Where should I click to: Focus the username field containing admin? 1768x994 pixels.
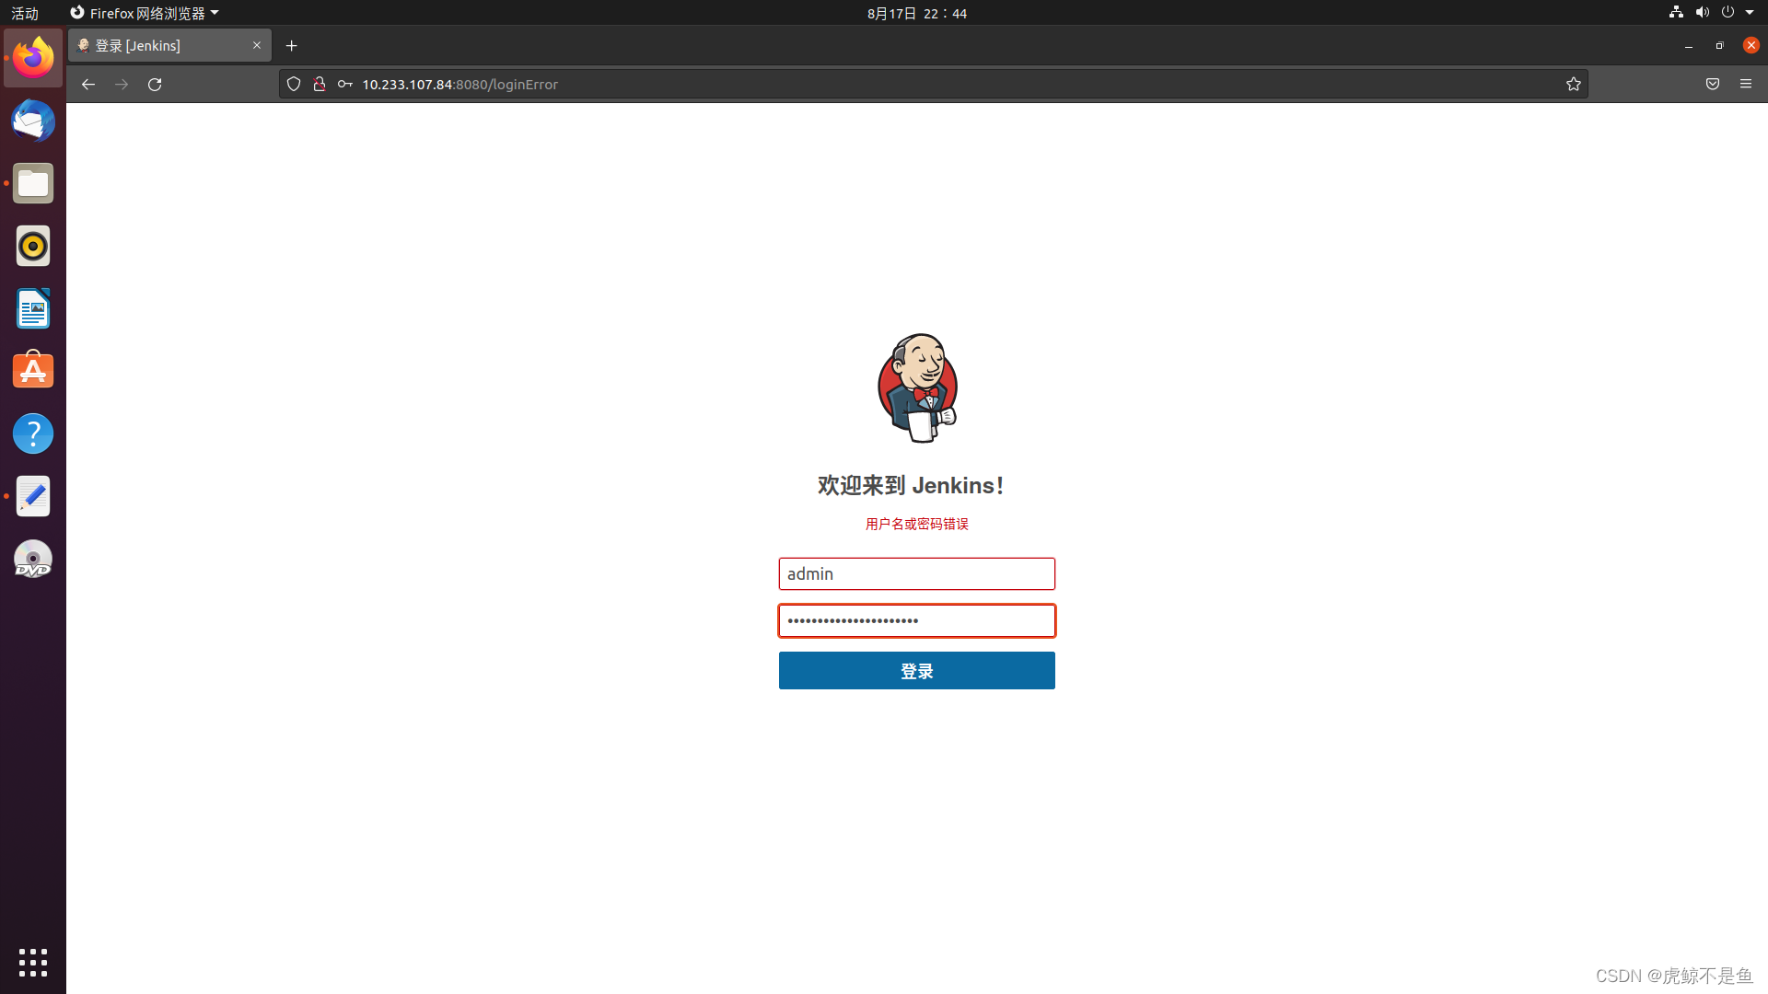(x=917, y=573)
